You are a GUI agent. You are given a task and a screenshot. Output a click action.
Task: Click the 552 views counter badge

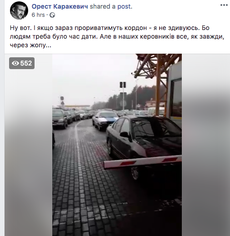(x=22, y=63)
